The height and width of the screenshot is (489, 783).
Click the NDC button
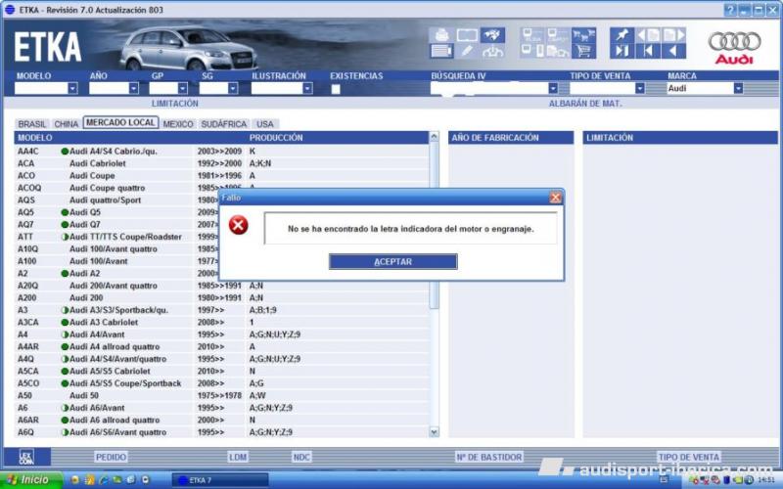301,457
